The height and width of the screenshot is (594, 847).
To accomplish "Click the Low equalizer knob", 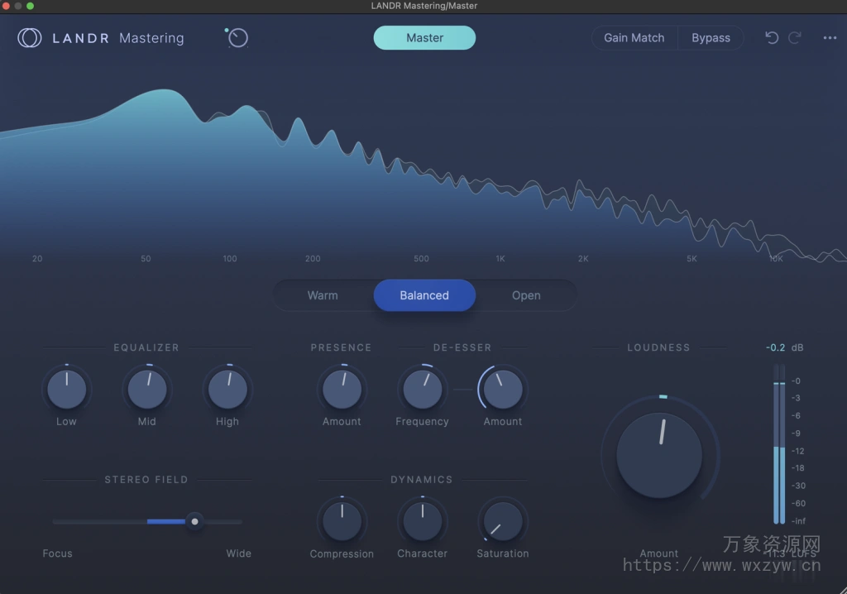I will point(66,389).
